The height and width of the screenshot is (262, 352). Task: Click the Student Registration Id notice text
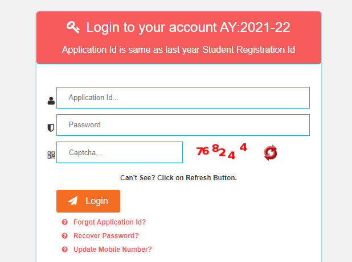point(178,49)
